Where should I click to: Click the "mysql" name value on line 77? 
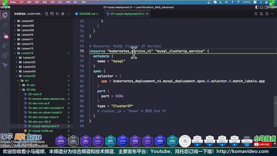(x=118, y=61)
